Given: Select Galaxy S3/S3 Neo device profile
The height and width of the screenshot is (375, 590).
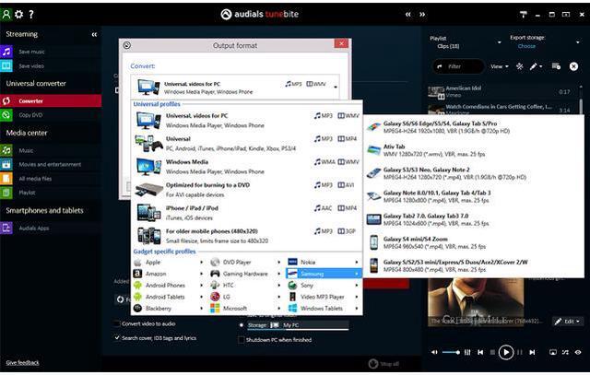Looking at the screenshot, I should coord(474,173).
